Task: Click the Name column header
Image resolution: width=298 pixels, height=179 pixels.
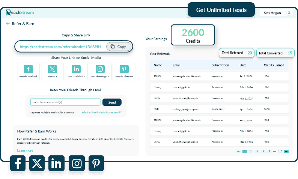Action: 158,65
